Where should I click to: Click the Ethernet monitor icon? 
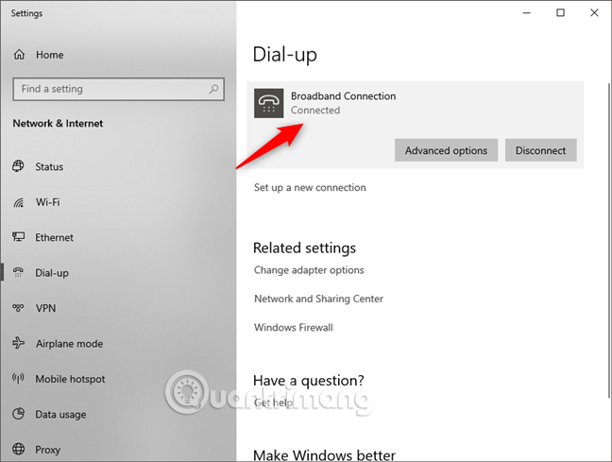pyautogui.click(x=18, y=237)
